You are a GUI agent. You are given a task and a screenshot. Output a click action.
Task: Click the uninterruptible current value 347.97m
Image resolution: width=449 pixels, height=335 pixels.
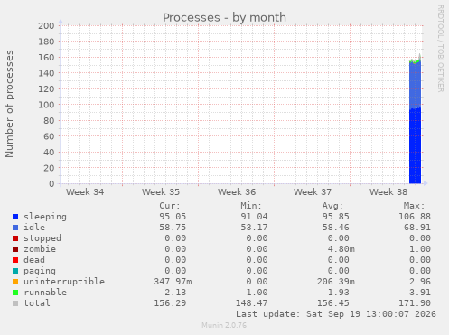[173, 282]
